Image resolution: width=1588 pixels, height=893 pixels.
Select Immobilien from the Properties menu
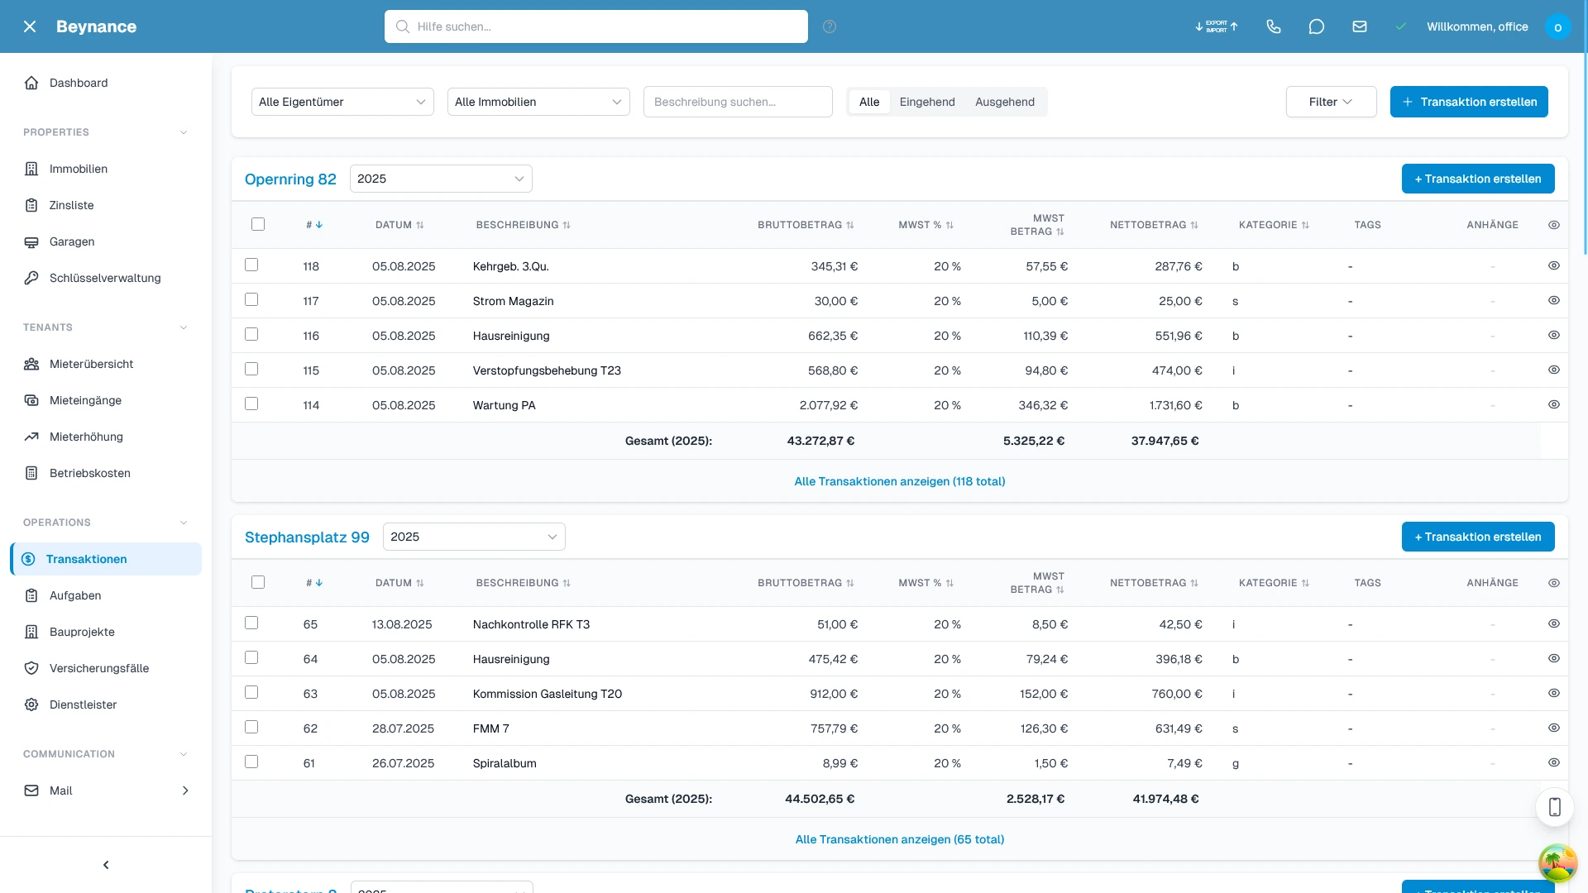(78, 169)
